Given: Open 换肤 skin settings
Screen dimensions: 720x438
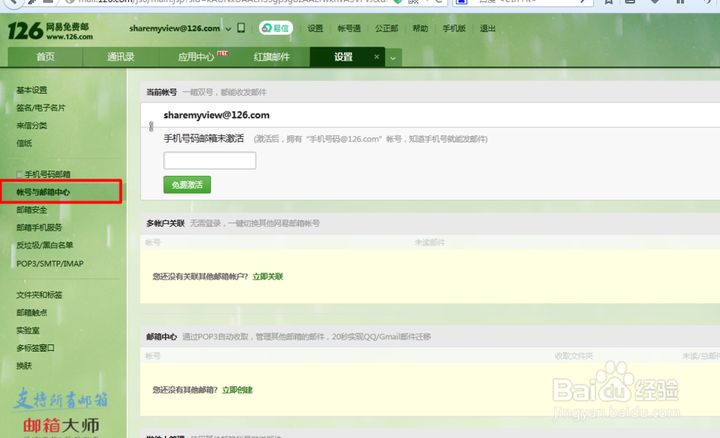Looking at the screenshot, I should [24, 366].
